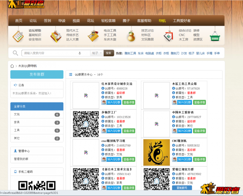
Task: Click the 发布新群 button
Action: [x=37, y=74]
